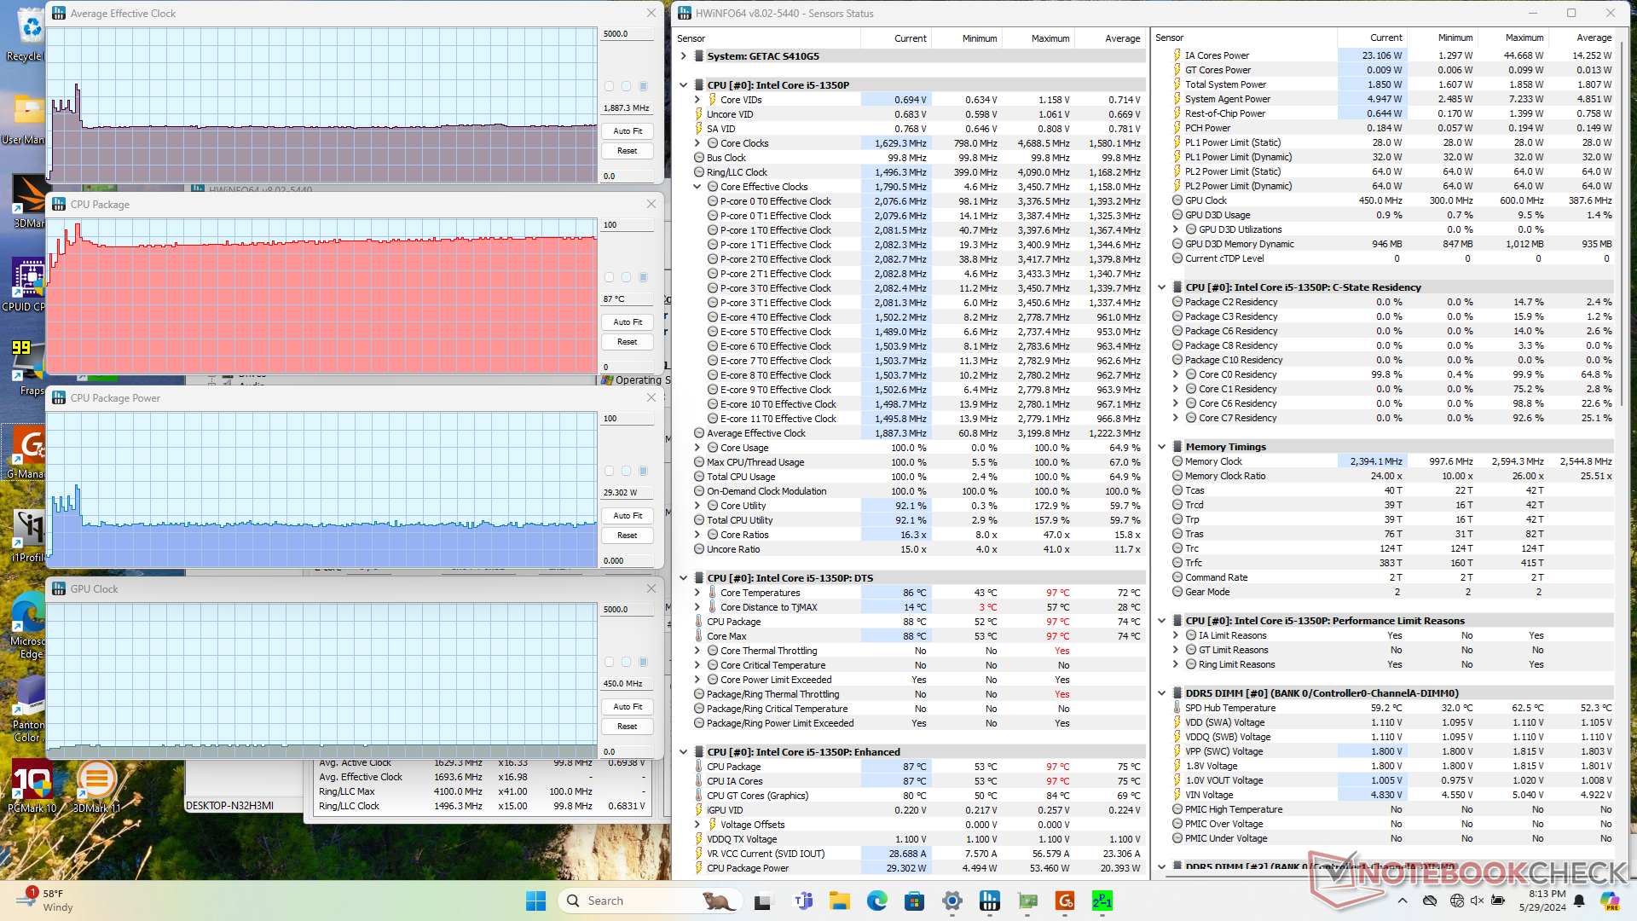Edit the 100 maximum field in CPU Package graph
The height and width of the screenshot is (921, 1637).
[x=628, y=225]
